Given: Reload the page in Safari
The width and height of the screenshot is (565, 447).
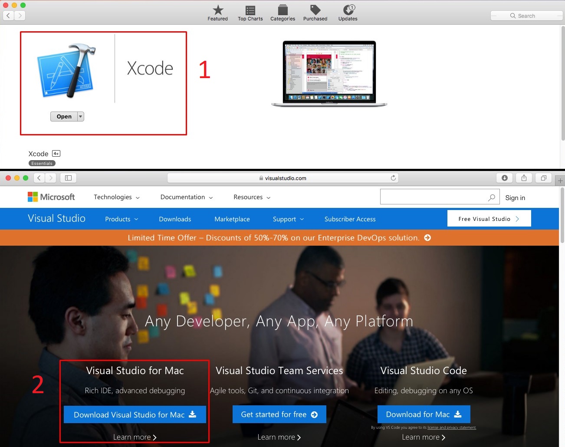Looking at the screenshot, I should click(x=393, y=178).
